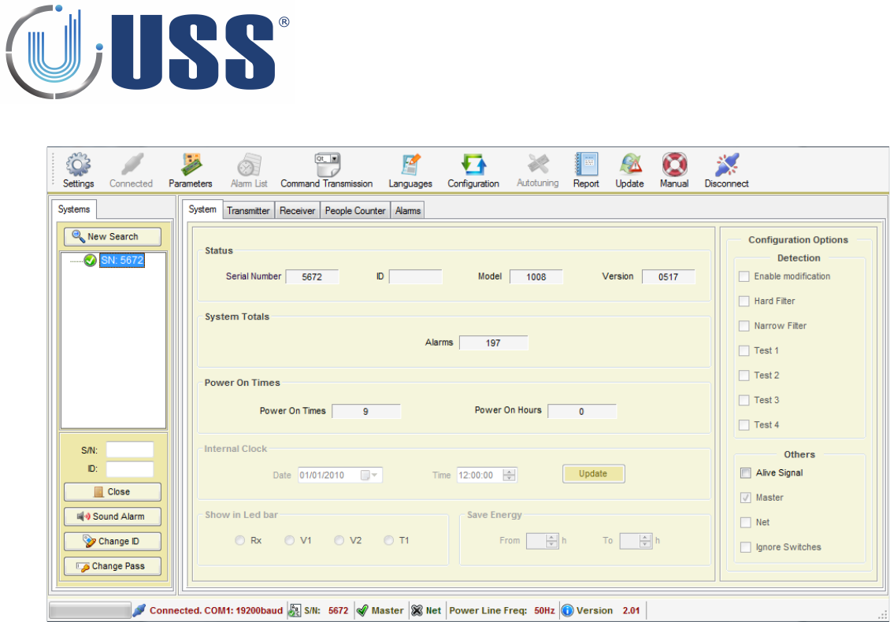Select the SN: 5672 system entry
The image size is (890, 622).
(x=122, y=261)
